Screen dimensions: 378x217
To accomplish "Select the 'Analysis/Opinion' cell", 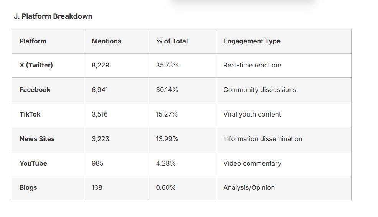I will (x=249, y=187).
